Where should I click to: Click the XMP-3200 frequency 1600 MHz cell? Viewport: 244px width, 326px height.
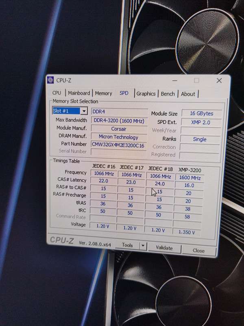190,178
